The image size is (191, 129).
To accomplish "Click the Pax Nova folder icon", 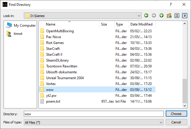I will coord(42,37).
